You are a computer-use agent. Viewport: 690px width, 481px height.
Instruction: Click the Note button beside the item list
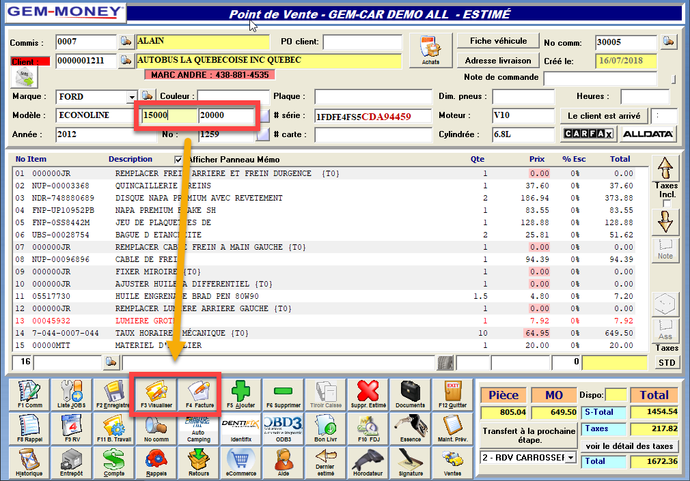pos(665,250)
